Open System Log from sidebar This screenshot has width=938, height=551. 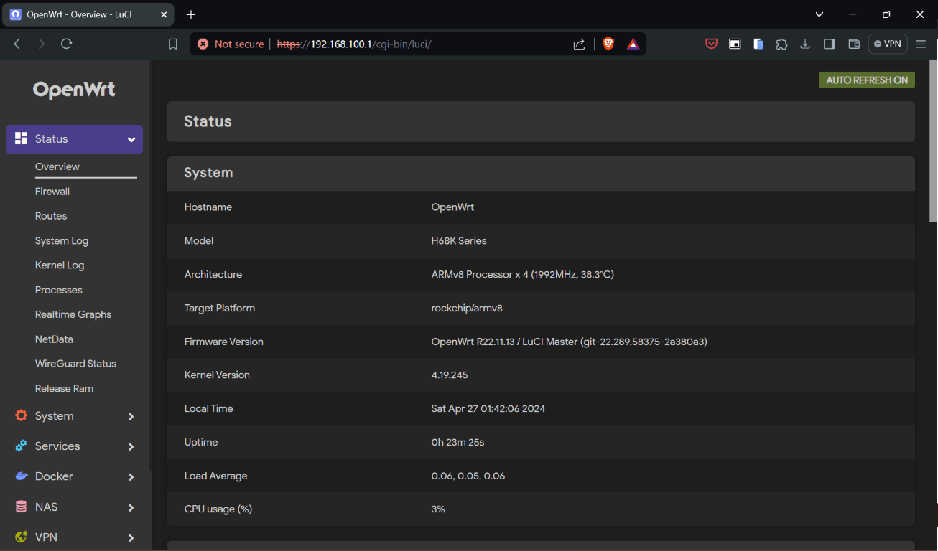coord(62,241)
